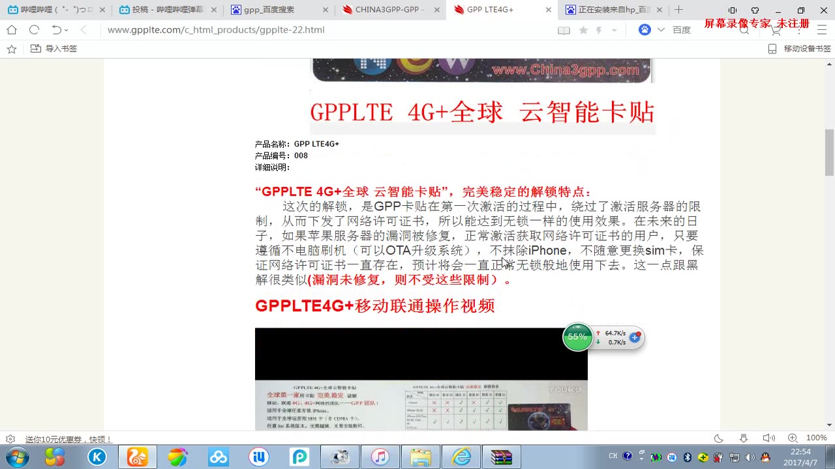Click the blue plus on speed widget
This screenshot has width=835, height=469.
pyautogui.click(x=634, y=337)
